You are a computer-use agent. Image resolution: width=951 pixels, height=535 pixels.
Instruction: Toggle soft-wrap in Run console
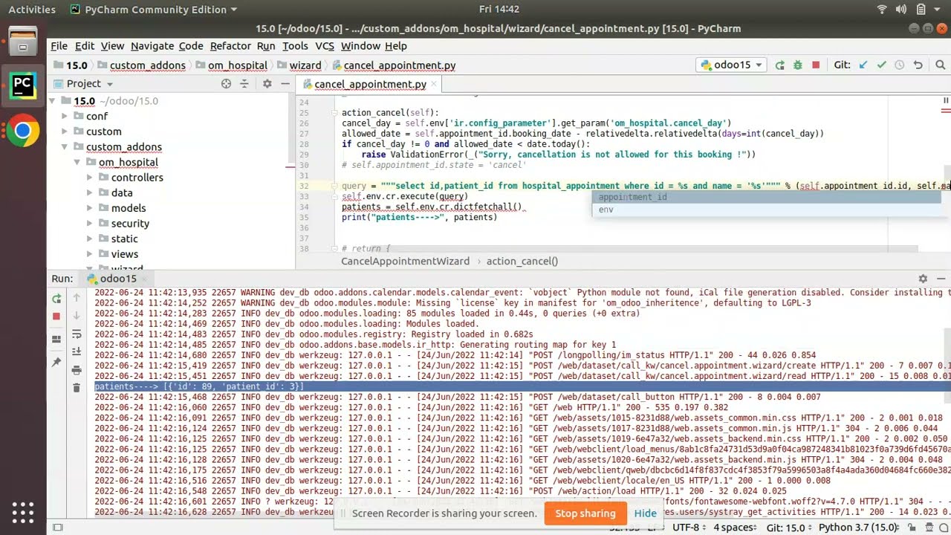[77, 335]
